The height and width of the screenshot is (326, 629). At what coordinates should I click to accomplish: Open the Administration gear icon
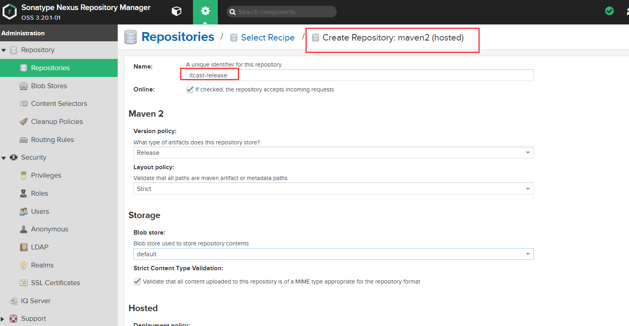click(x=205, y=11)
